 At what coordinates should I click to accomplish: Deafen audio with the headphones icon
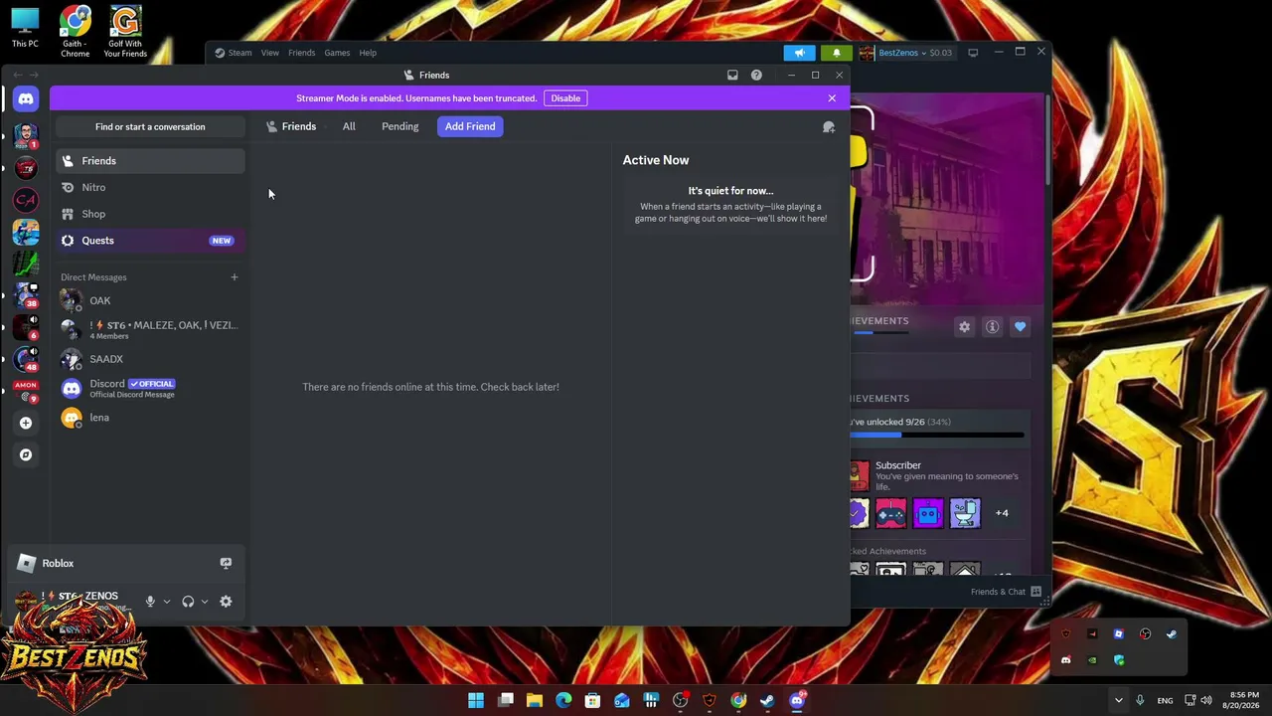(x=188, y=602)
